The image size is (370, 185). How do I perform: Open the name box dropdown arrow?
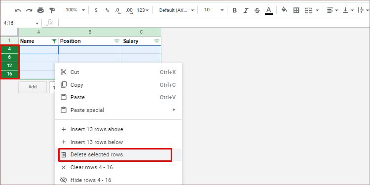pos(37,23)
